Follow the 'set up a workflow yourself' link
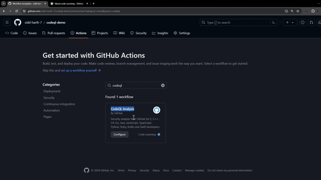 (81, 70)
